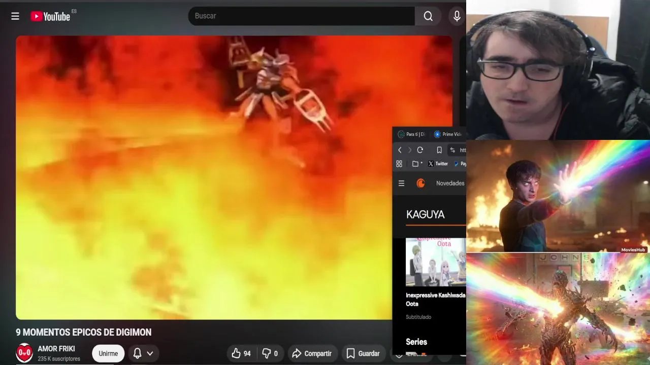The width and height of the screenshot is (650, 365).
Task: Click the Subtitulado label
Action: [x=418, y=317]
